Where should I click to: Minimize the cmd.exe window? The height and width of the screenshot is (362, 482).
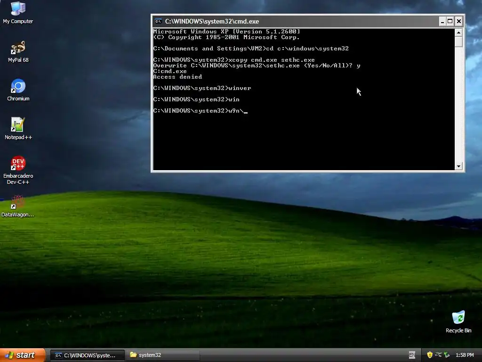point(442,21)
